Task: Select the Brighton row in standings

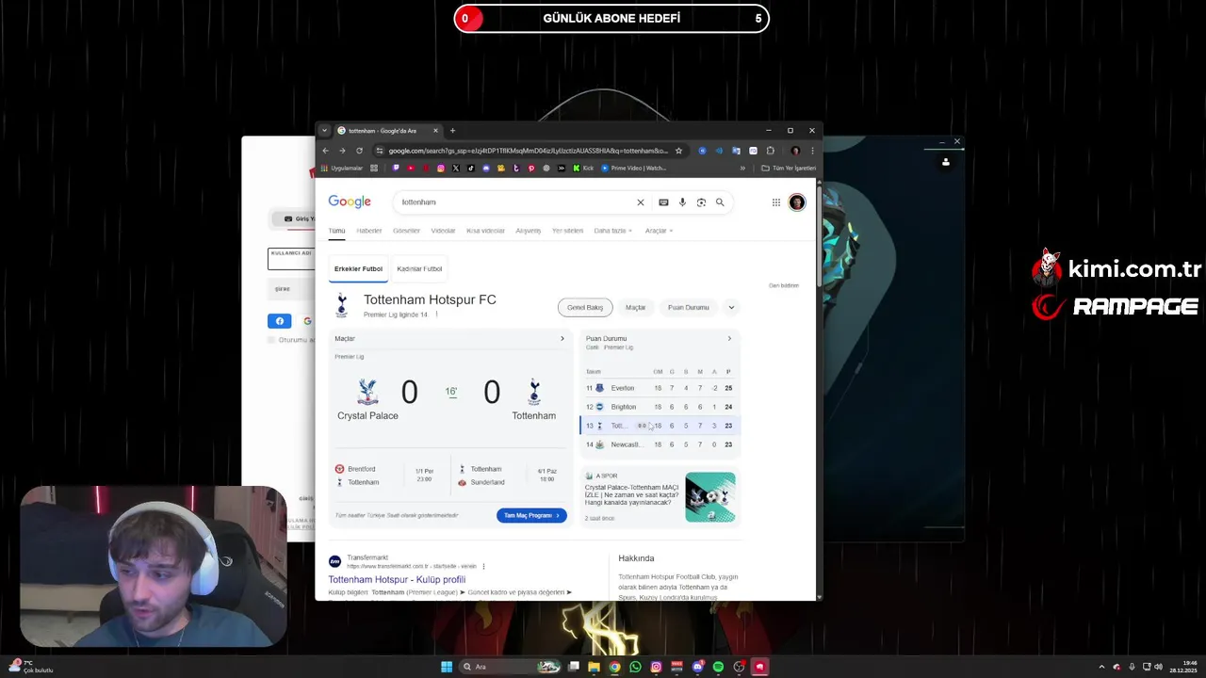Action: (x=659, y=407)
